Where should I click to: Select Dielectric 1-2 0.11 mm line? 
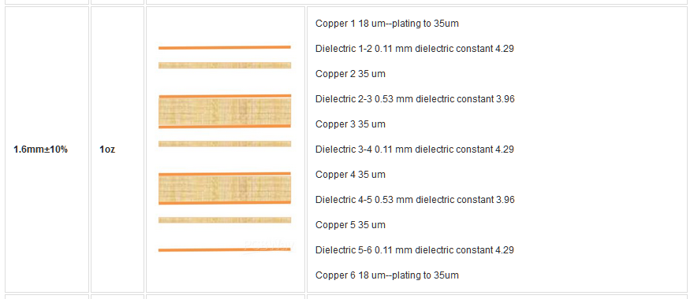click(x=414, y=49)
